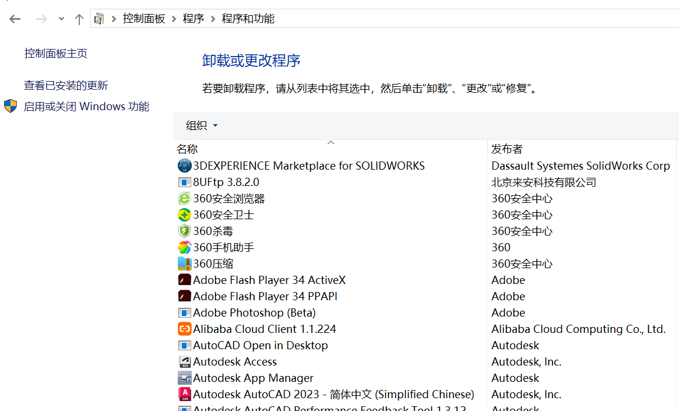Select the 8UFtp 3.8.2.0 entry
This screenshot has width=679, height=411.
[226, 182]
